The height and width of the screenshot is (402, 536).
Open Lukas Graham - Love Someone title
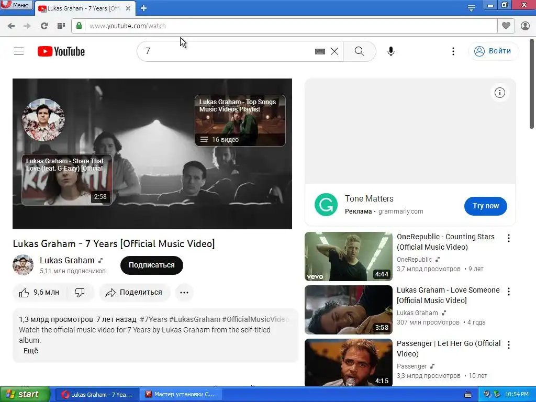448,295
